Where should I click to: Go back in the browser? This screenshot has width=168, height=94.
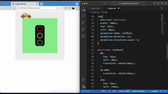click(x=3, y=8)
